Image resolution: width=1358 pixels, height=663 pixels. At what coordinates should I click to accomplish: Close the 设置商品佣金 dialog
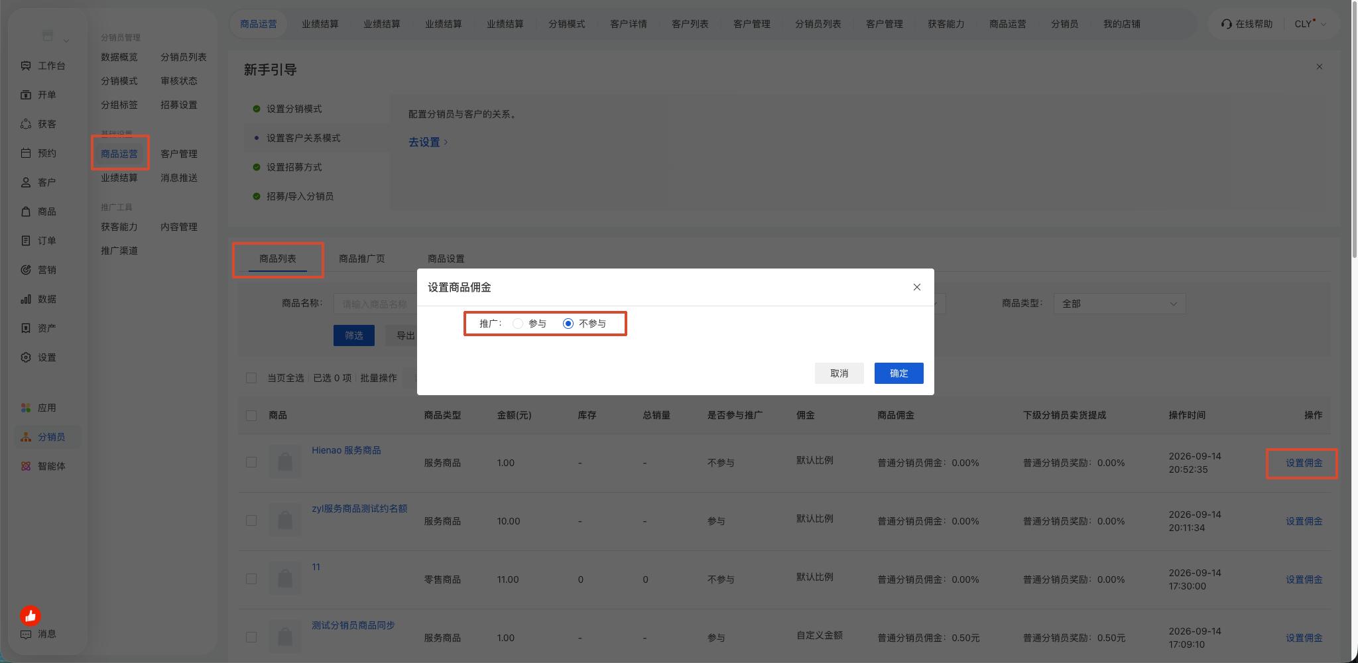click(x=917, y=287)
